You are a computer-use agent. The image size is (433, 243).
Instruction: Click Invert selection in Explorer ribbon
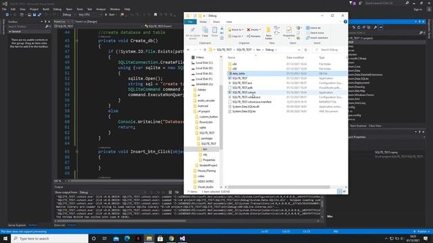(x=317, y=38)
